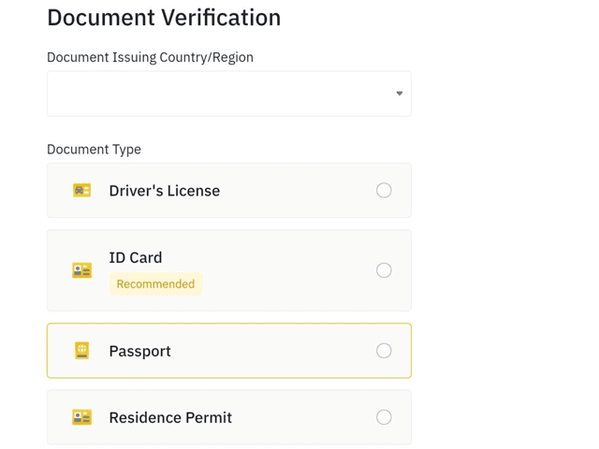This screenshot has width=599, height=449.
Task: Expand the country dropdown using the caret arrow
Action: [x=400, y=94]
